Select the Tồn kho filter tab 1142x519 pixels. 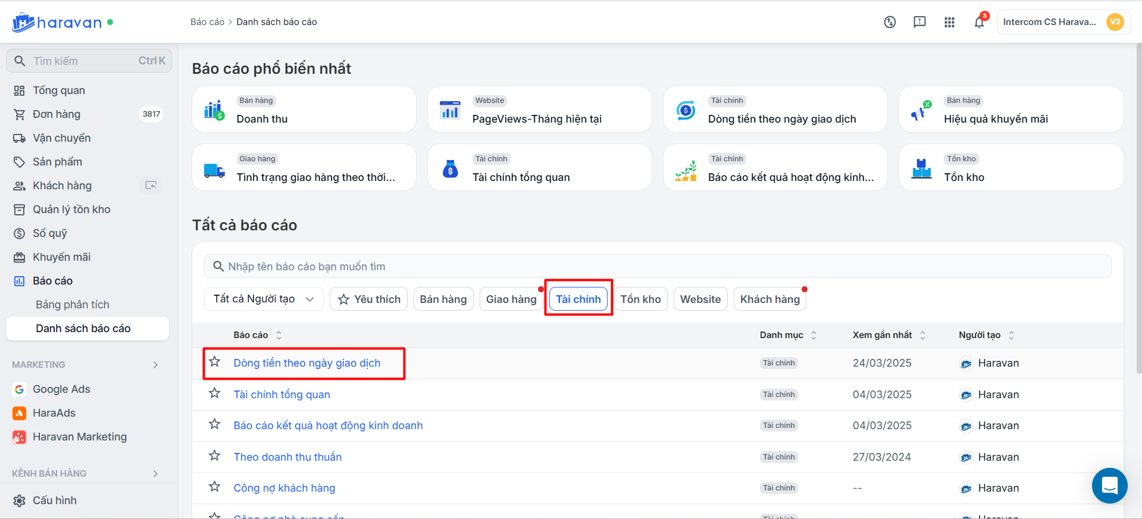640,299
